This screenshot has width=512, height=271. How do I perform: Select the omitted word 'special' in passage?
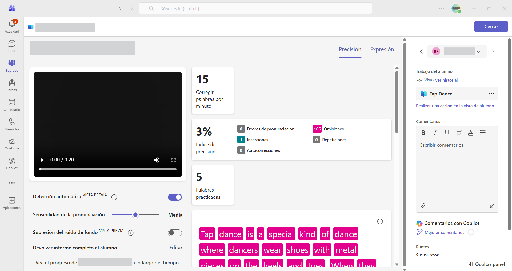pos(281,234)
